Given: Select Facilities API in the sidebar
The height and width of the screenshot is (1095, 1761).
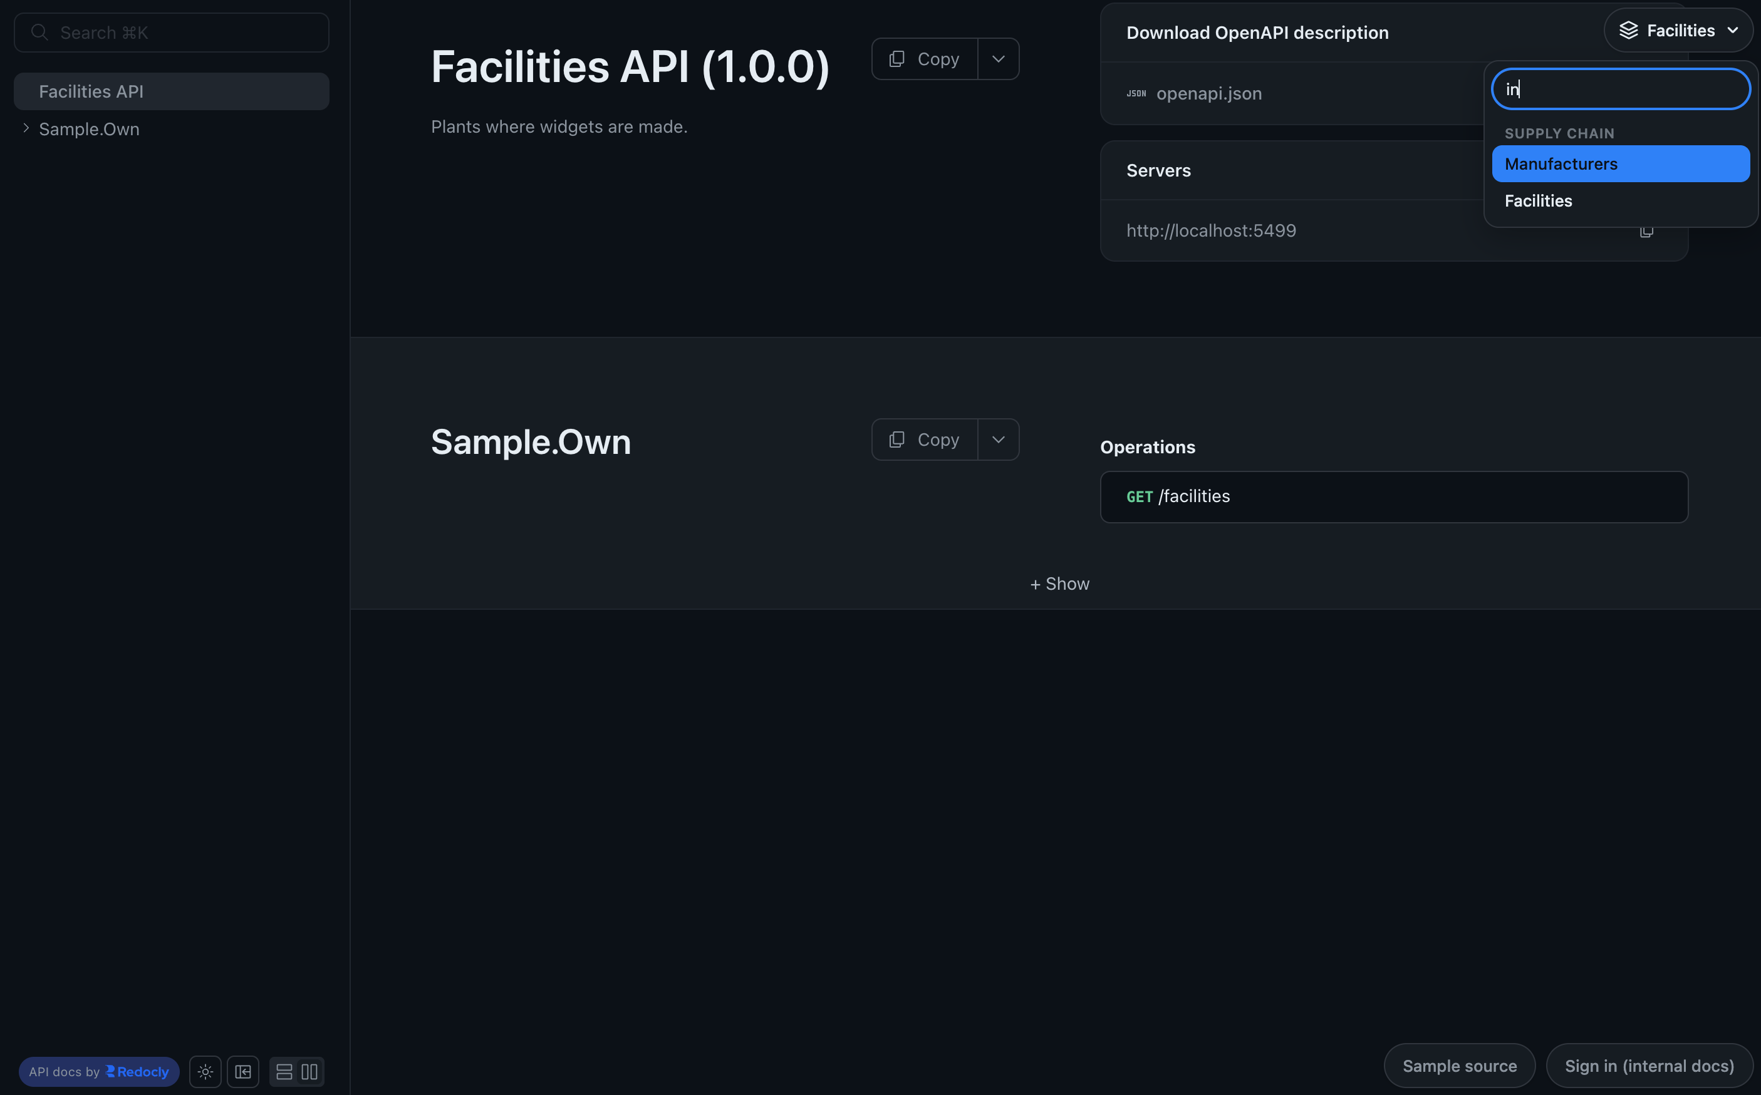Looking at the screenshot, I should (x=172, y=91).
